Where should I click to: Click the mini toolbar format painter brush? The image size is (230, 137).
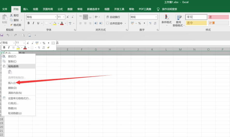[x=48, y=48]
